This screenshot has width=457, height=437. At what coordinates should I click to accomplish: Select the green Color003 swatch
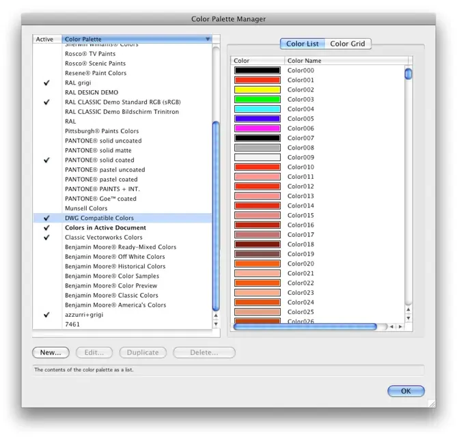tap(258, 99)
